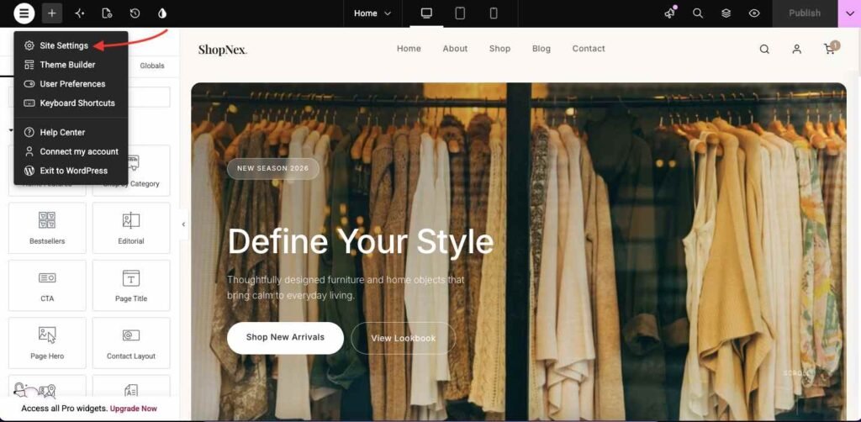
Task: Expand the Publish options arrow
Action: (x=849, y=13)
